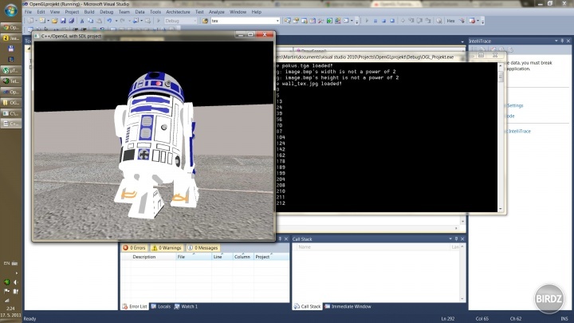This screenshot has width=574, height=323.
Task: Toggle the 0 Errors filter button
Action: click(x=135, y=248)
